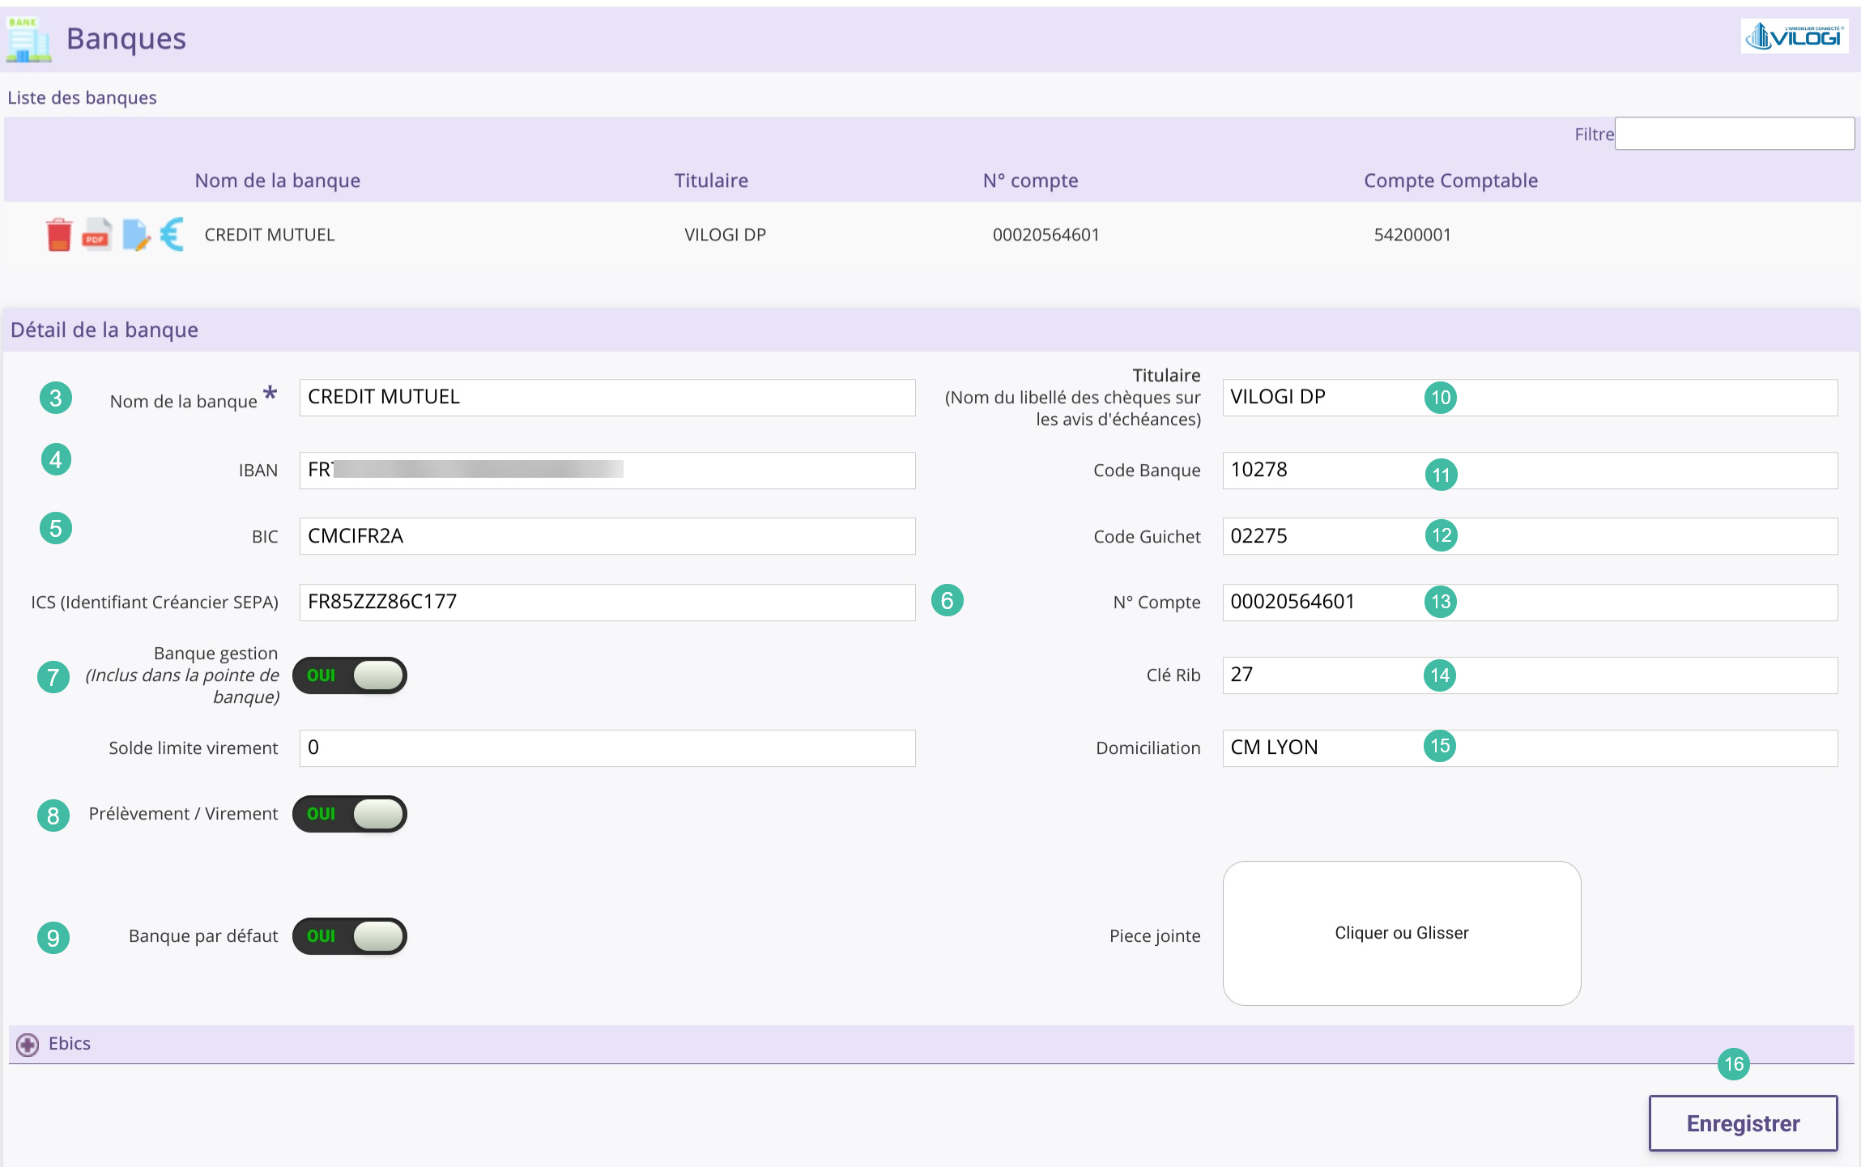The height and width of the screenshot is (1167, 1861).
Task: Sort by Compte Comptable column header
Action: (x=1450, y=181)
